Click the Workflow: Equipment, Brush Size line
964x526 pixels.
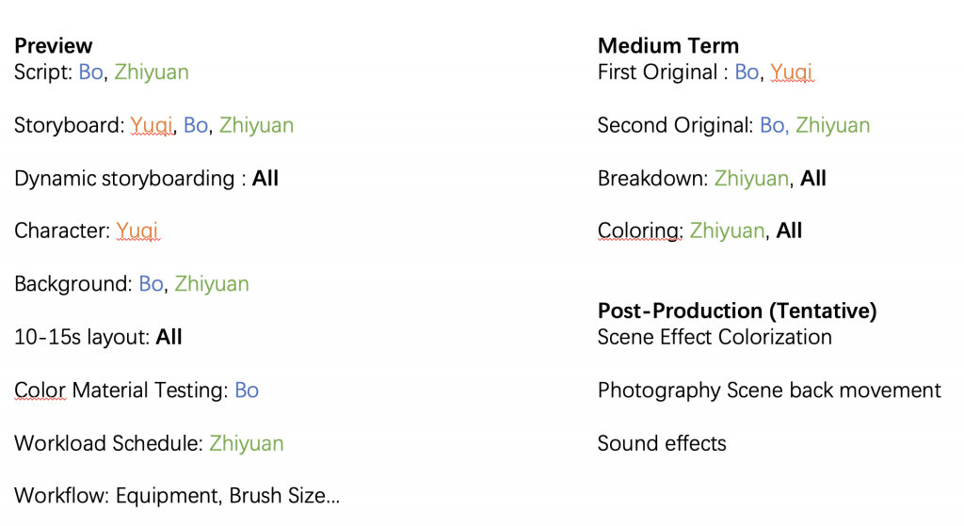(x=177, y=496)
